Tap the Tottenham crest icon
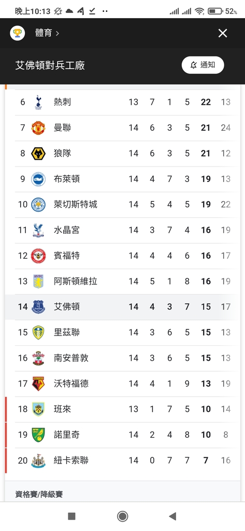This screenshot has width=245, height=531. [x=38, y=102]
